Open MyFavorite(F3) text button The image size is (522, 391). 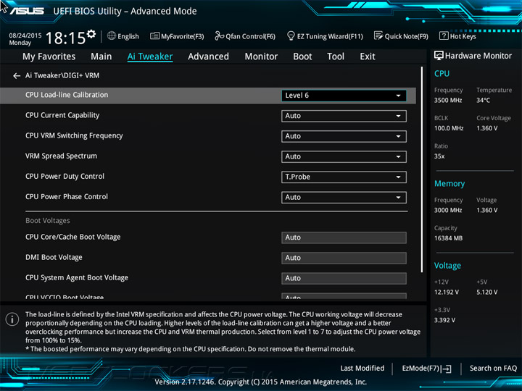point(183,36)
